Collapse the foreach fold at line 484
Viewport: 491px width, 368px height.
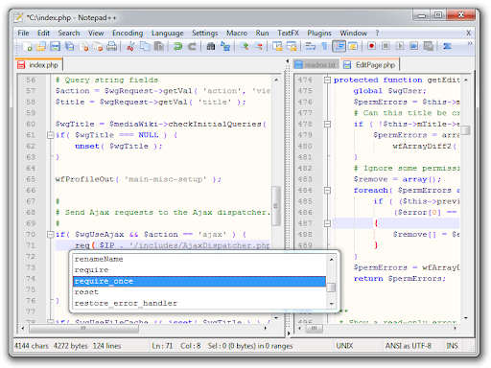point(327,191)
